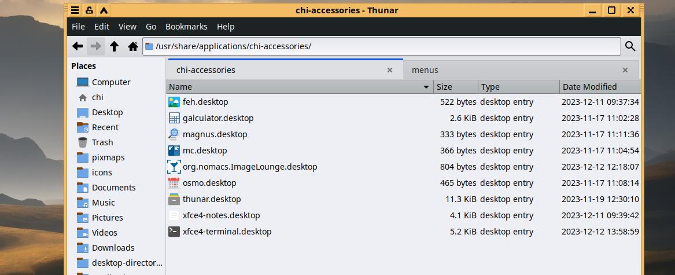
Task: Open Computer in the Places sidebar
Action: (111, 82)
